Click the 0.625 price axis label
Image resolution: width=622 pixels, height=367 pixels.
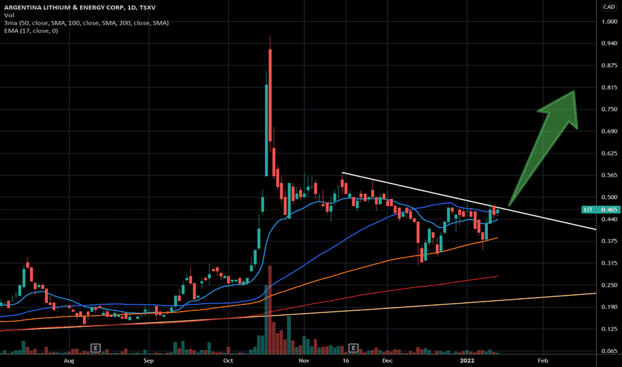(x=609, y=153)
